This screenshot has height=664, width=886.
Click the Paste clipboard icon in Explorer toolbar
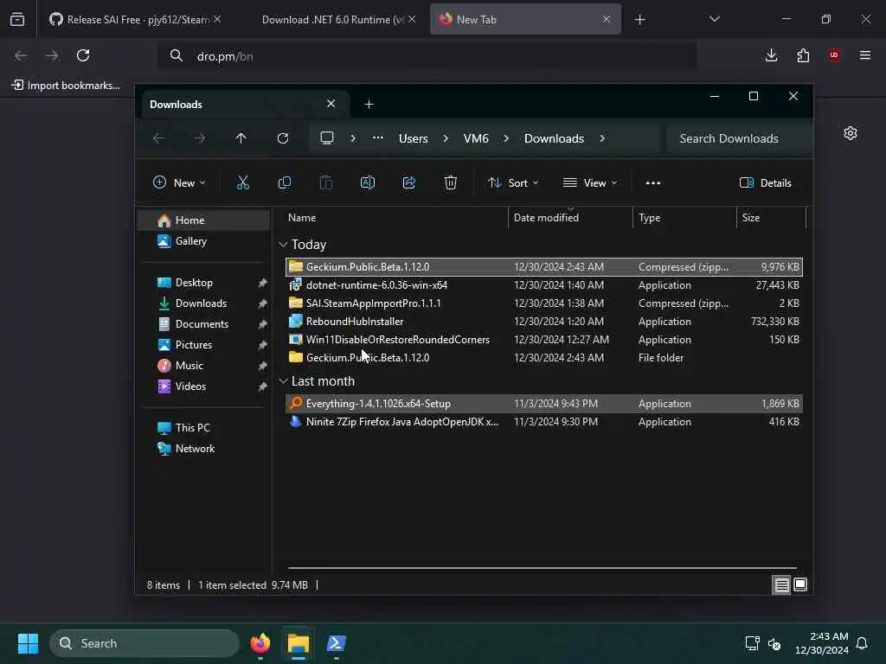click(326, 182)
